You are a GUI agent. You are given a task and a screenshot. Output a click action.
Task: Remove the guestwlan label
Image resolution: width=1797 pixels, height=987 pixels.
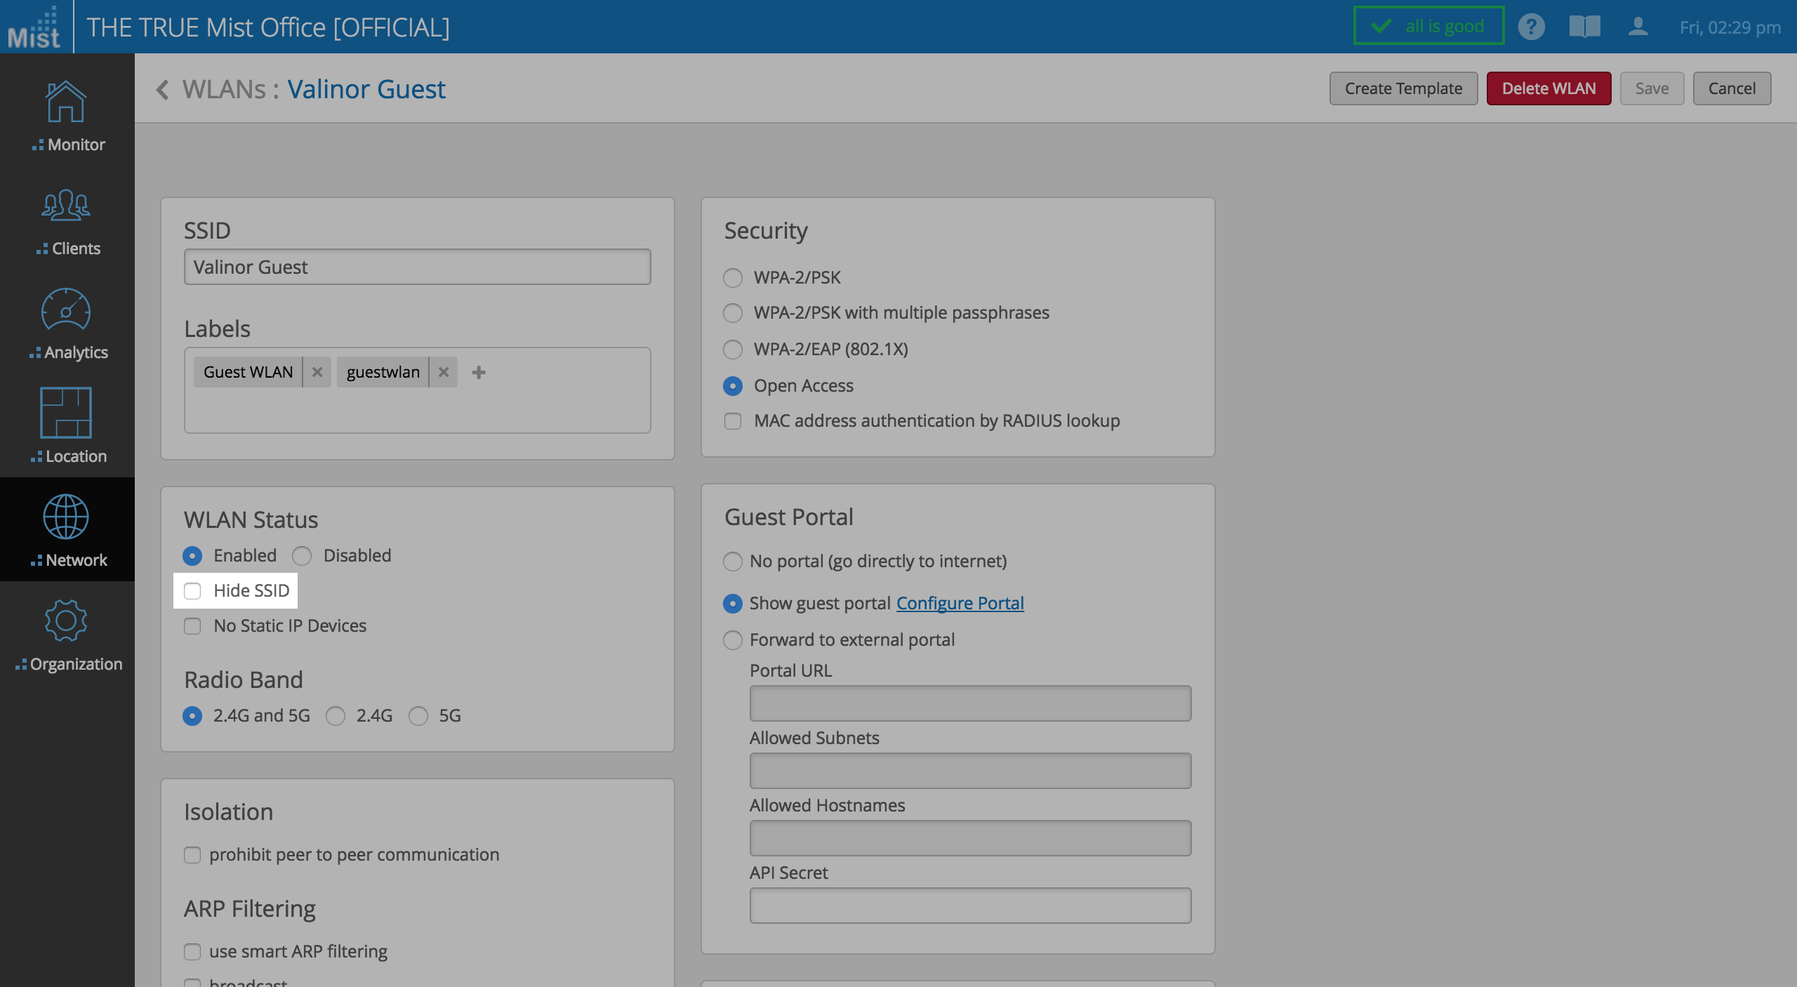(444, 372)
